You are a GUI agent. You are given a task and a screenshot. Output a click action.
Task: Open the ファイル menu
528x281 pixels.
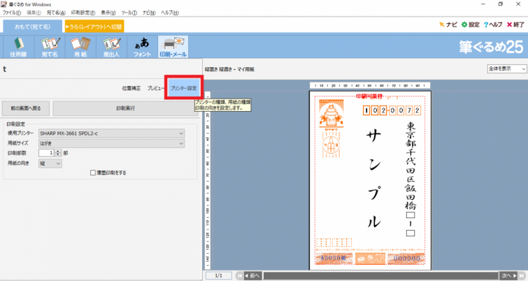coord(11,13)
